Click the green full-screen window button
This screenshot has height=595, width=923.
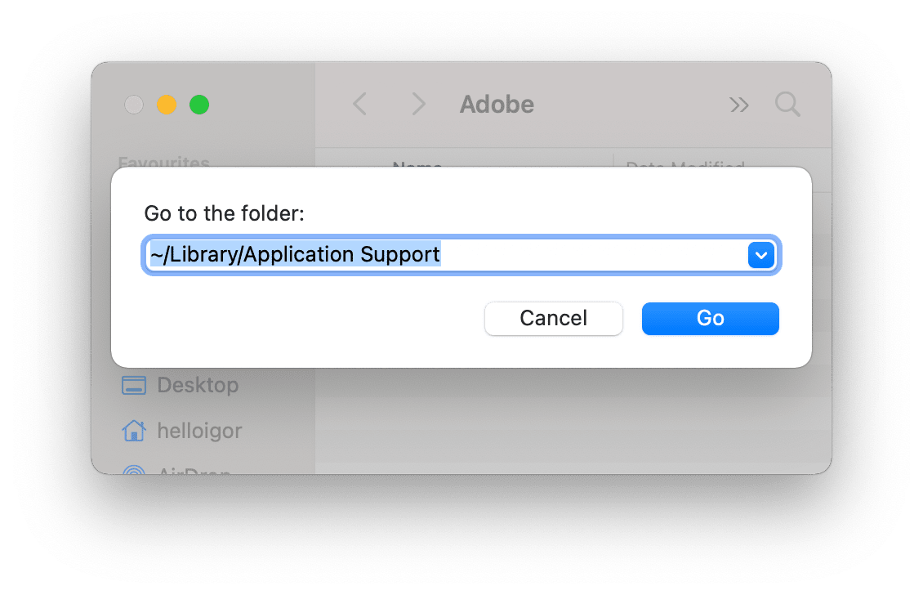tap(199, 105)
